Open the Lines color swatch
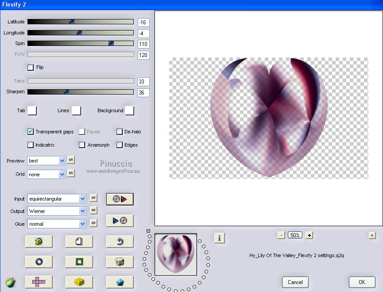The height and width of the screenshot is (292, 383). [76, 110]
